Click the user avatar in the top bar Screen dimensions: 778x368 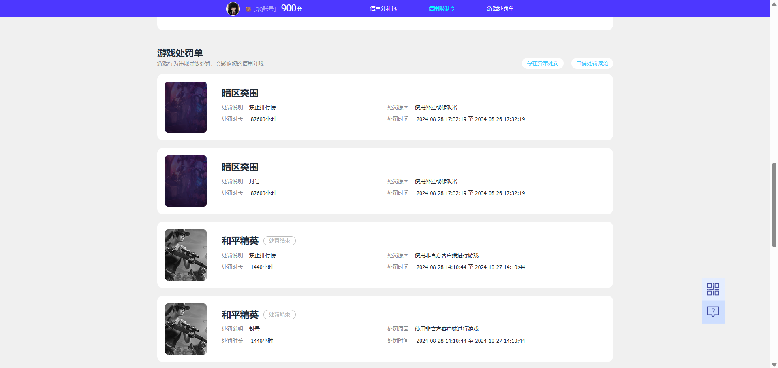click(233, 8)
